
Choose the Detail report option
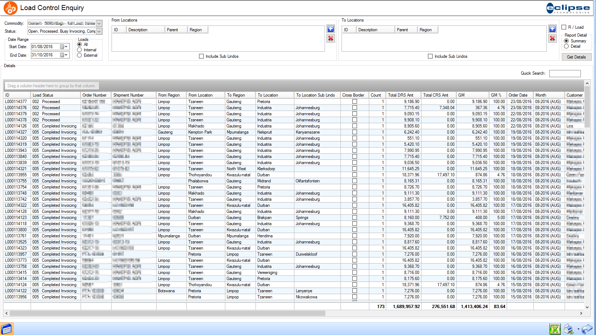coord(566,46)
